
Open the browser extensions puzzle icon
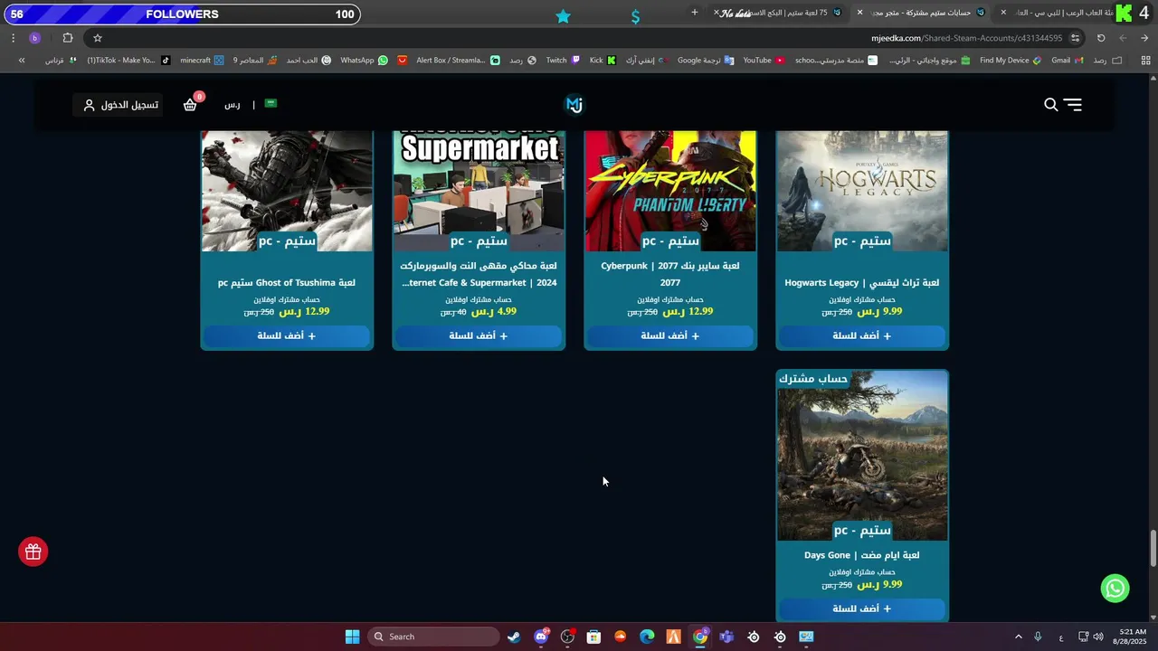point(68,38)
